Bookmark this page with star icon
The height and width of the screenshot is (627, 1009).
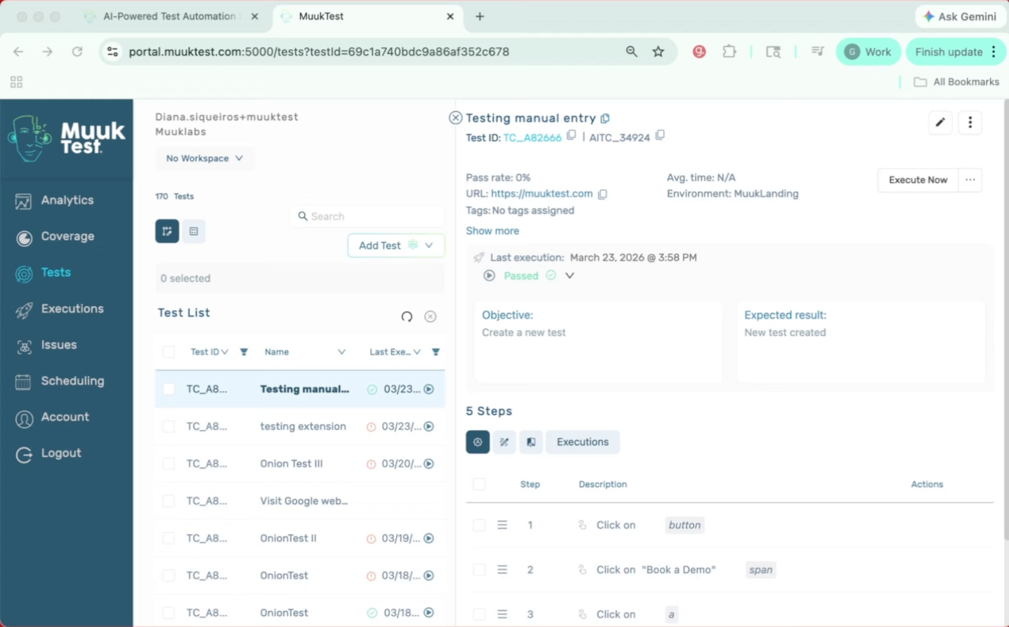click(658, 52)
